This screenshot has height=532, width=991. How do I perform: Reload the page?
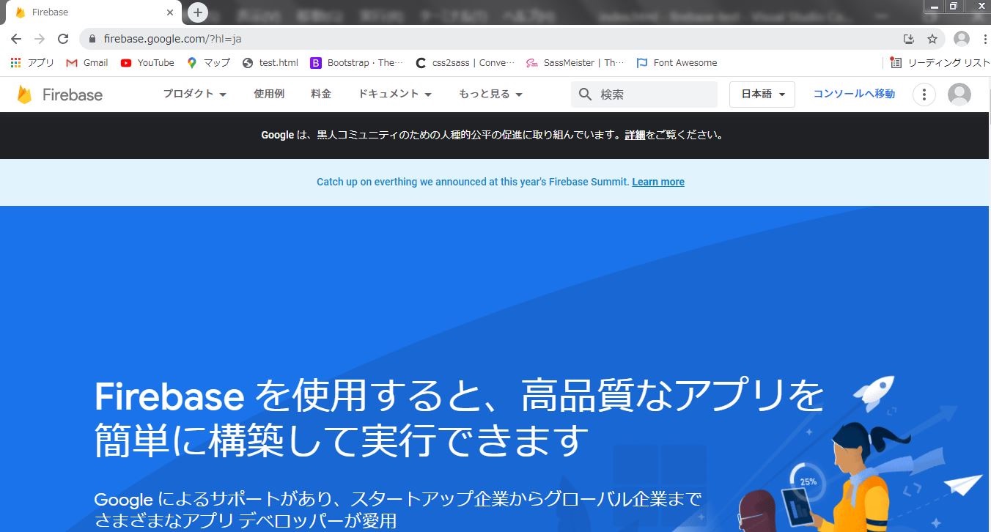(63, 39)
